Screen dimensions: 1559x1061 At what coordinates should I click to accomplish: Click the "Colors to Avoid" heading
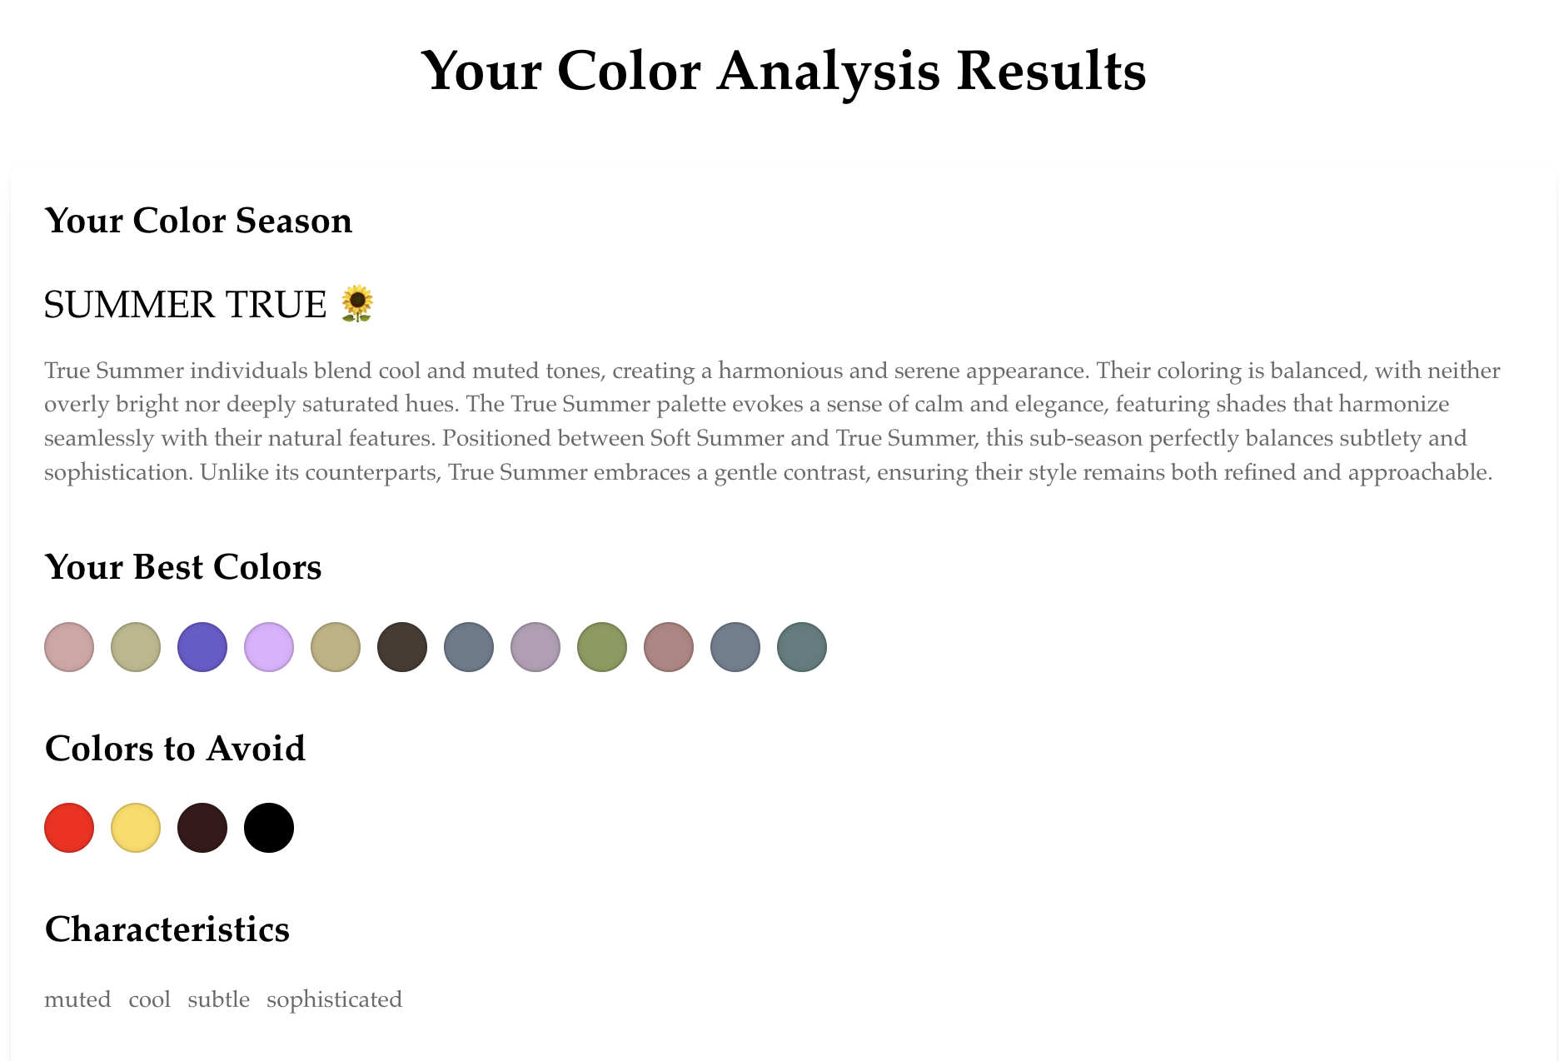point(175,749)
